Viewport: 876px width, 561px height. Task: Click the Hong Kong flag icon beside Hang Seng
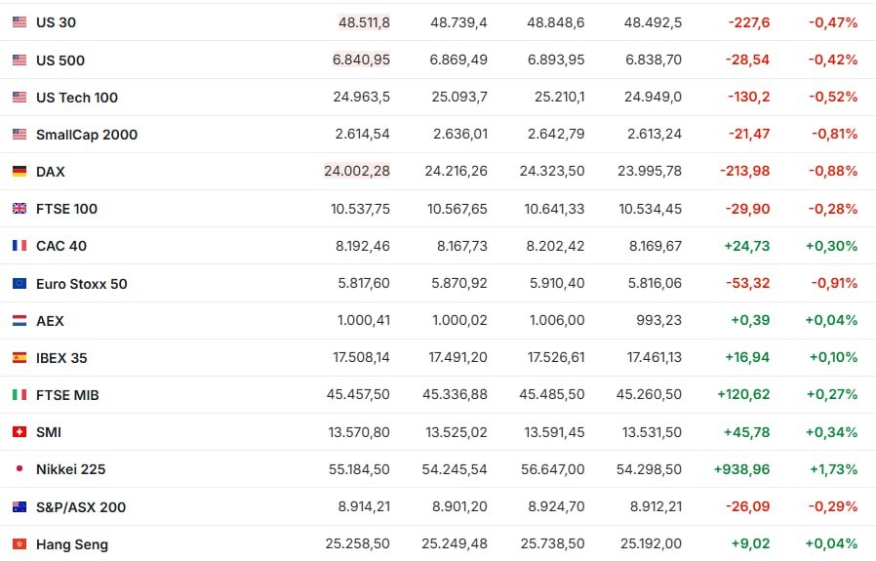coord(20,544)
